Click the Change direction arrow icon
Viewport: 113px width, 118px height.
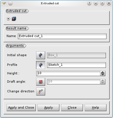[x=41, y=91]
